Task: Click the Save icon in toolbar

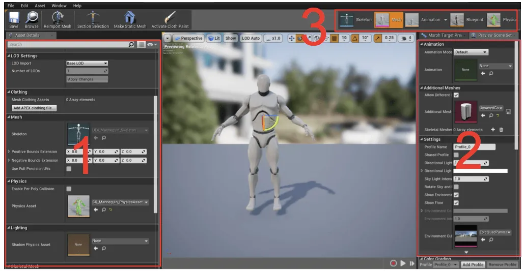Action: [14, 17]
